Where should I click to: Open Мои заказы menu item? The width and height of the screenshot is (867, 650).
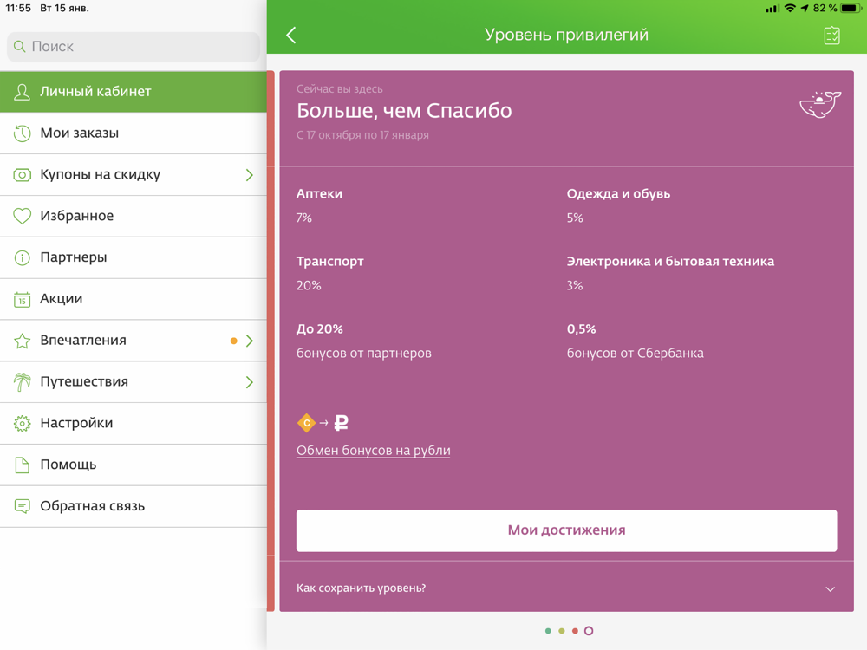click(x=134, y=133)
